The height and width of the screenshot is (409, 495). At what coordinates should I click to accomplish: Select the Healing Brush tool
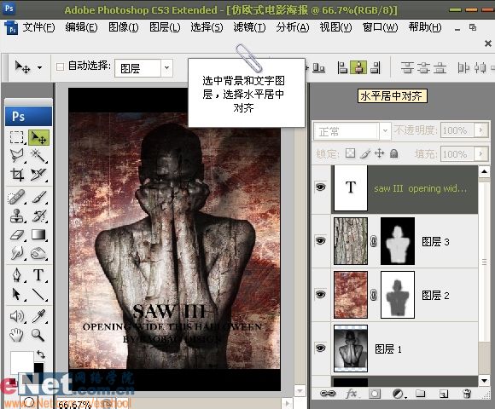tap(17, 197)
